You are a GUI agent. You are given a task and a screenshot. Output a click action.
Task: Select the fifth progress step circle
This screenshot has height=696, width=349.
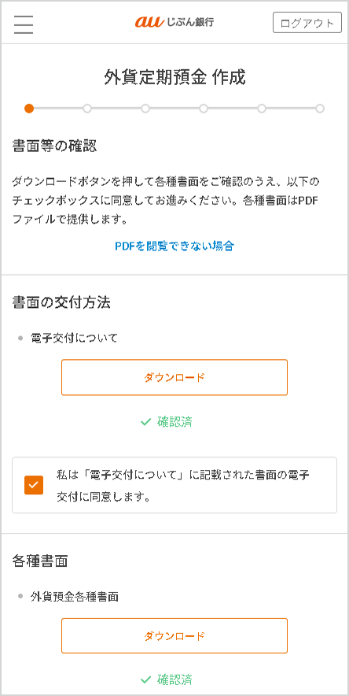tap(262, 109)
